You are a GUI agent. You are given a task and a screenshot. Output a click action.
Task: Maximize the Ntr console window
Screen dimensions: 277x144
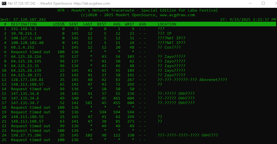[263, 3]
